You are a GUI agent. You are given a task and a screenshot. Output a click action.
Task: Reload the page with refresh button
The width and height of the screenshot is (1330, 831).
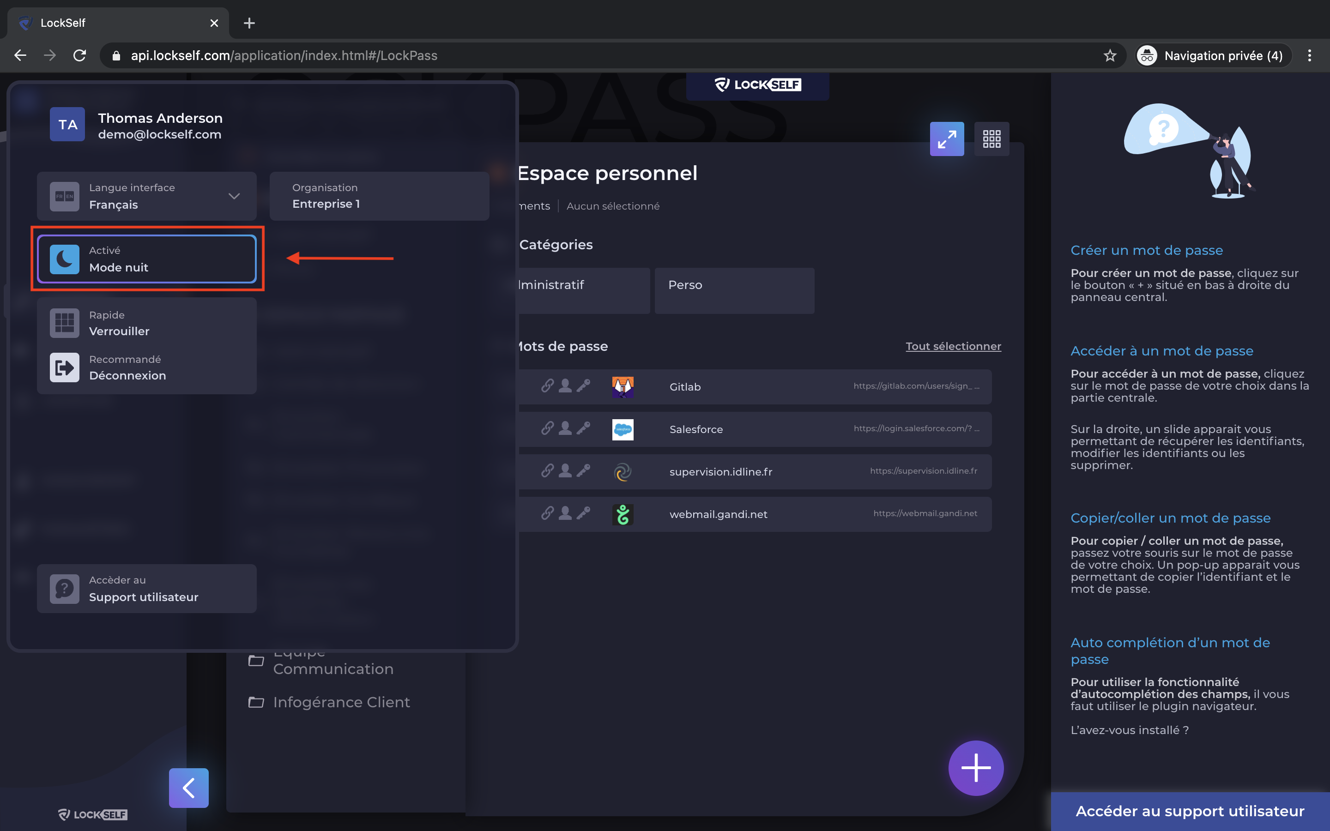pyautogui.click(x=80, y=55)
